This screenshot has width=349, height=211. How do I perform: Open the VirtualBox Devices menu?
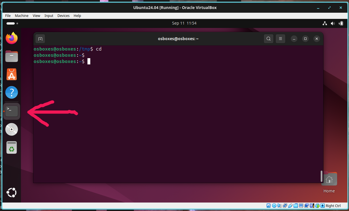tap(63, 16)
